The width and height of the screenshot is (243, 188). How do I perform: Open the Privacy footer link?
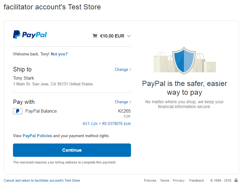179,180
